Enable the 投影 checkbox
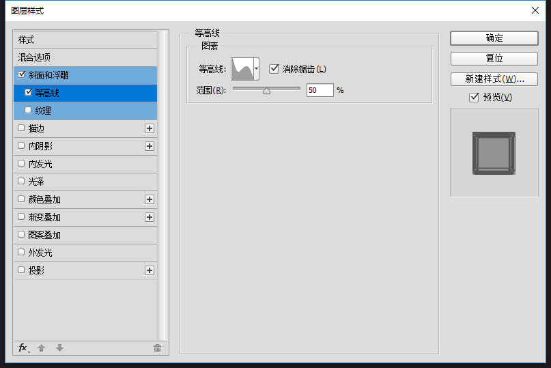 click(21, 270)
